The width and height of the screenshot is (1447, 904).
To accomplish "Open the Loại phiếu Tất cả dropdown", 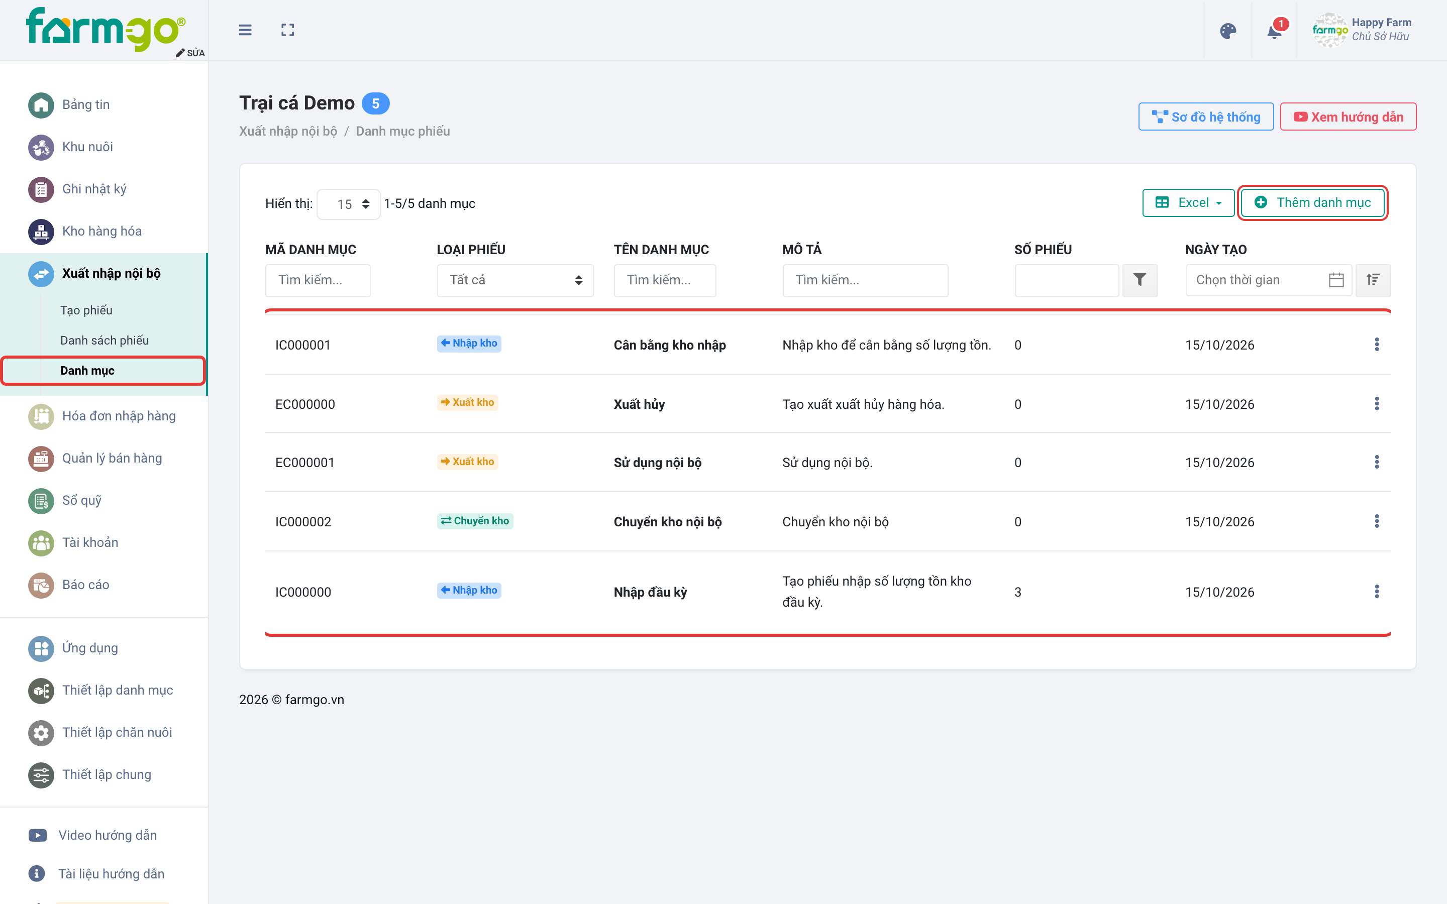I will coord(515,280).
